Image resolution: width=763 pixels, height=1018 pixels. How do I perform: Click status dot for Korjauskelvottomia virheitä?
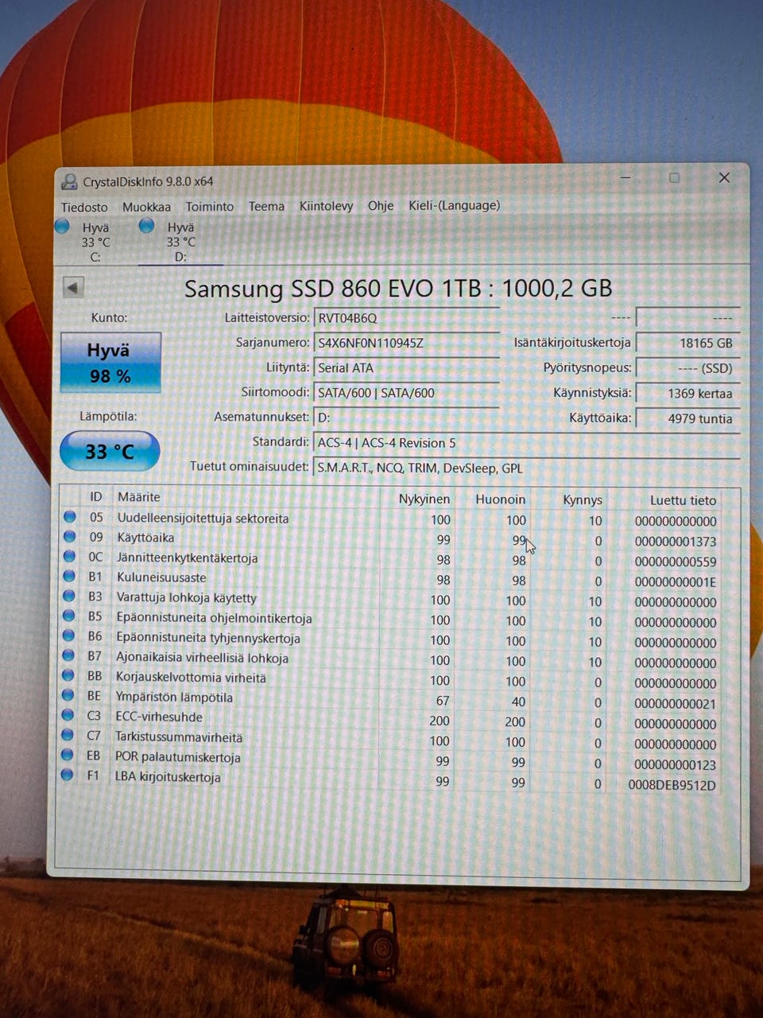point(69,676)
